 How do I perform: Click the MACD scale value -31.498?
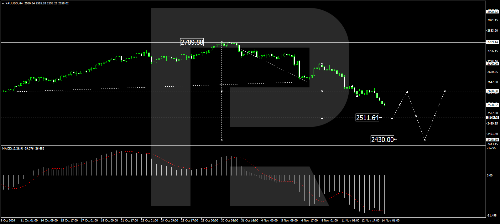tap(492, 216)
